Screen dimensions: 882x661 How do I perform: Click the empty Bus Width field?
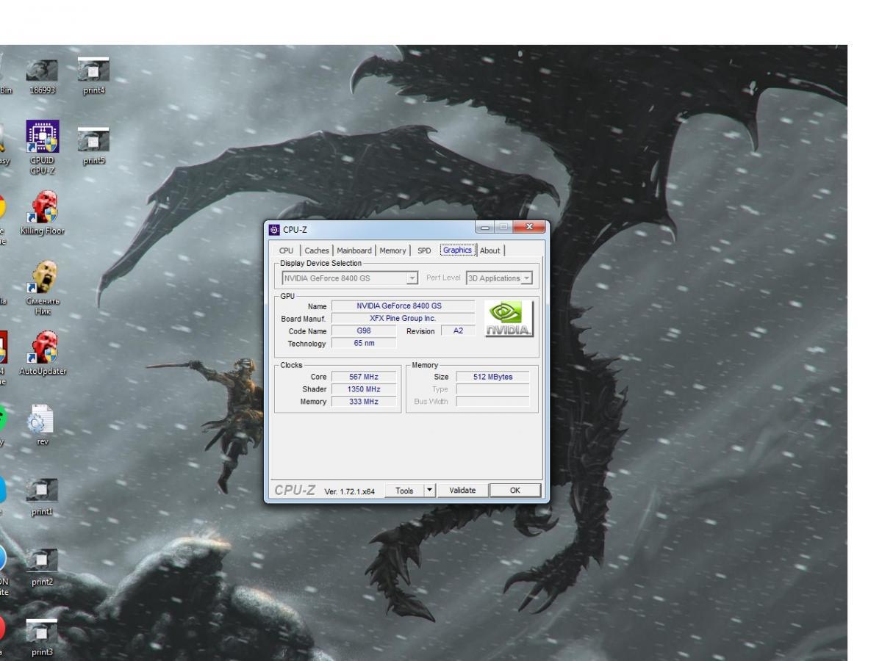coord(492,402)
